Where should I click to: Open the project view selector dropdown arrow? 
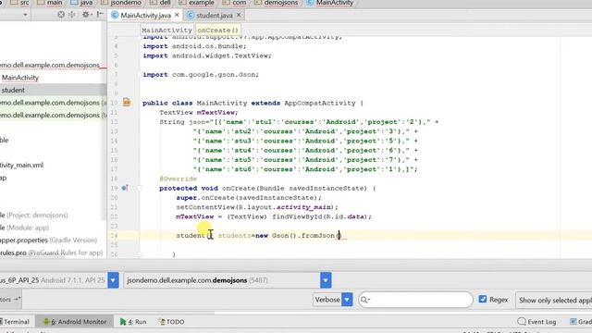coord(25,15)
